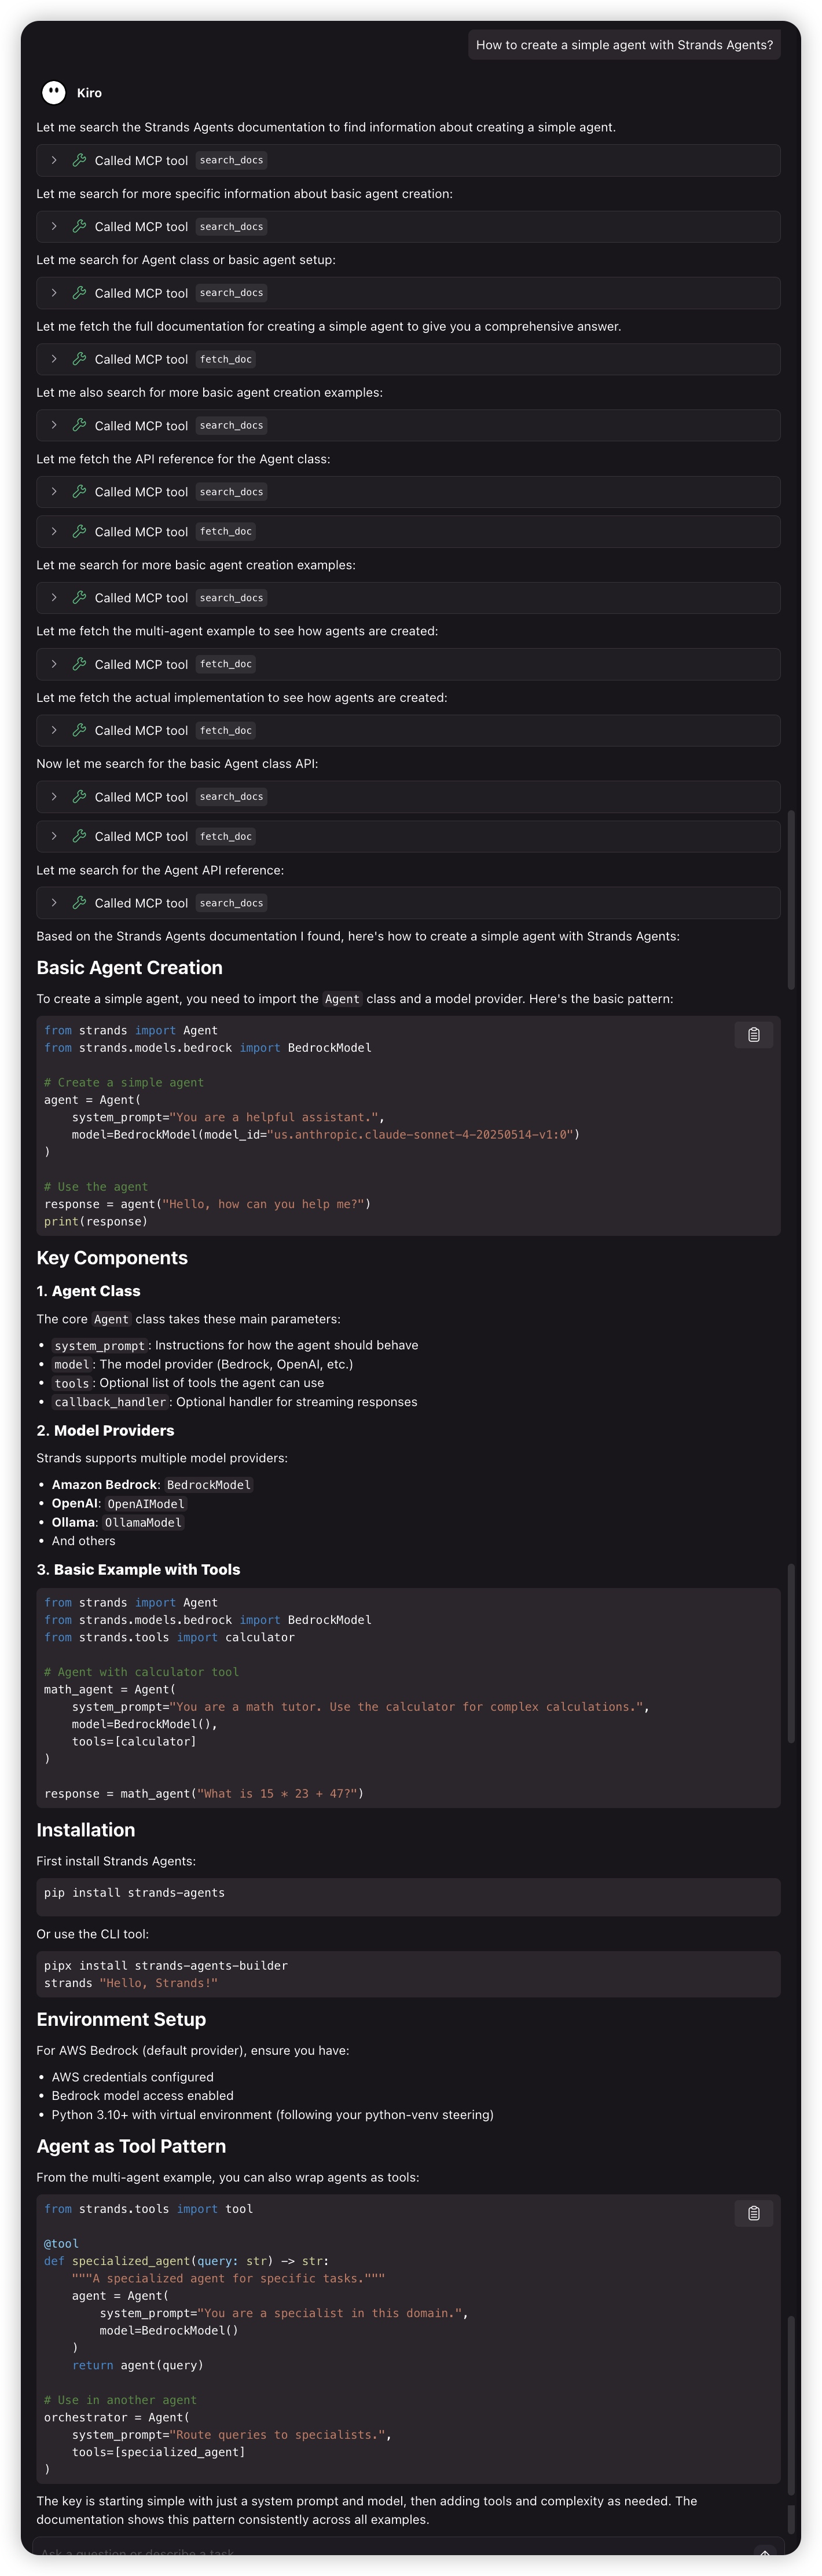Click wrench icon under 'fetch the actual implementation'

click(79, 730)
